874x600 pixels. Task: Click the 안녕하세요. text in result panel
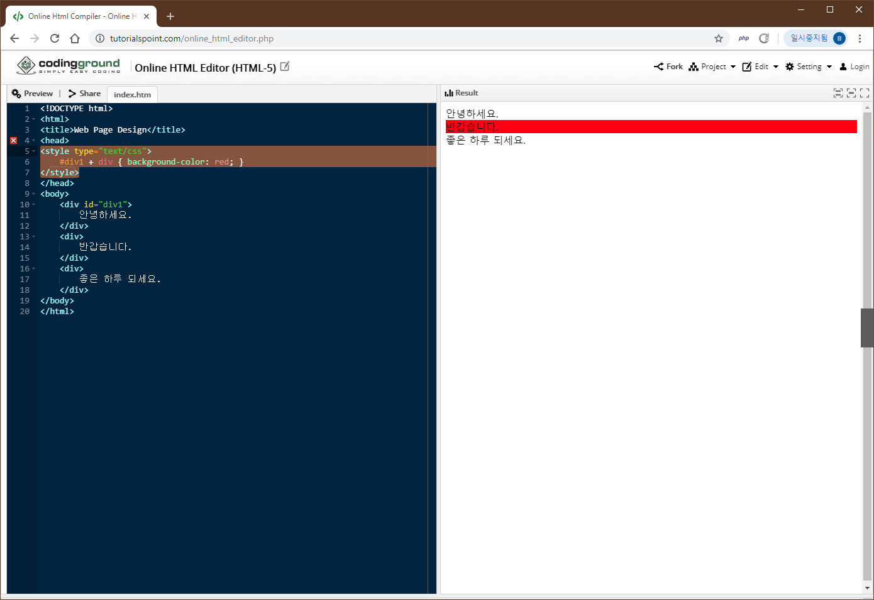(472, 114)
